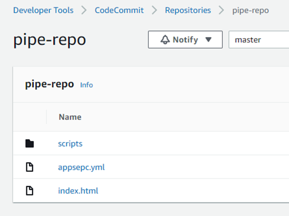Select the pipe-repo breadcrumb item

point(250,10)
